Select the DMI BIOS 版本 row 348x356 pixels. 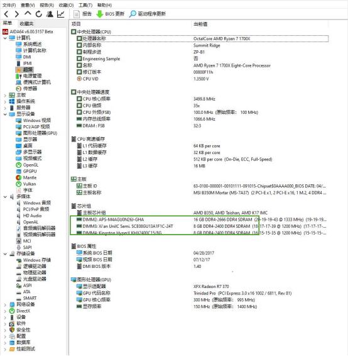[x=202, y=266]
